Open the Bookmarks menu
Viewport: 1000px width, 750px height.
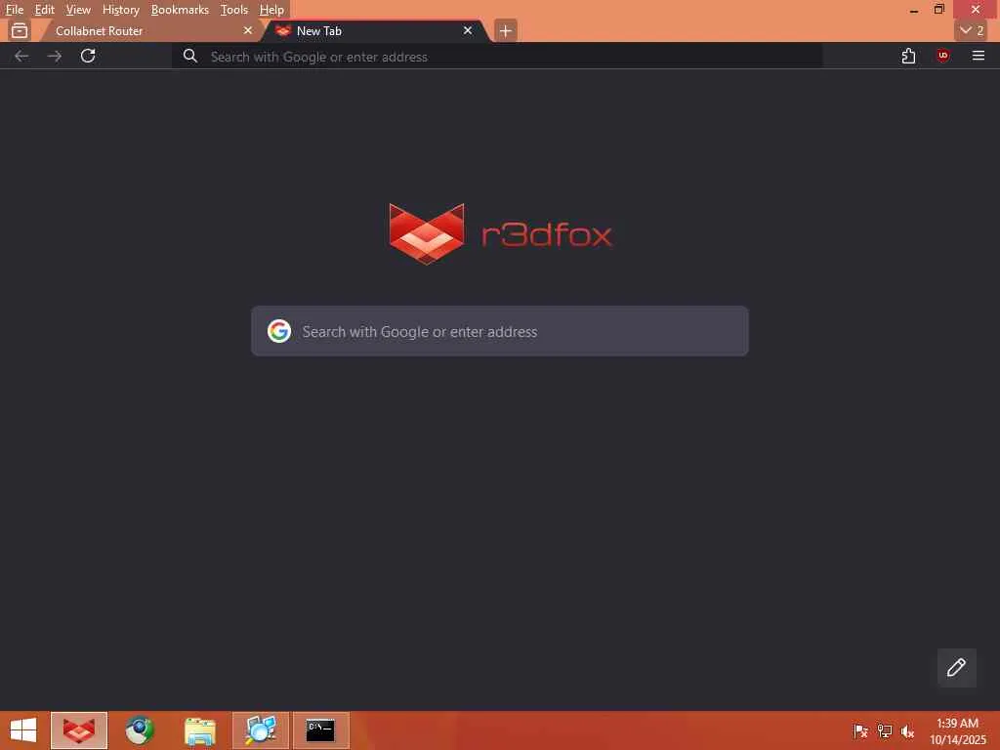(x=180, y=10)
